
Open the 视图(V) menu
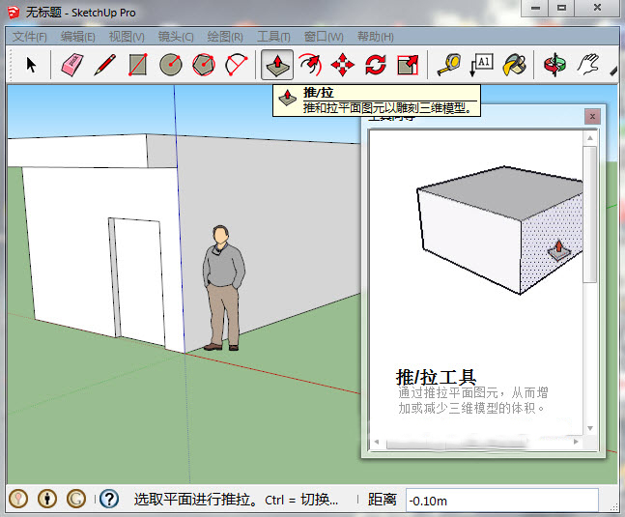pyautogui.click(x=127, y=37)
